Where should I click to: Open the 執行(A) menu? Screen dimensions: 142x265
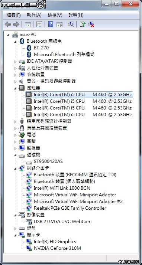coord(34,15)
